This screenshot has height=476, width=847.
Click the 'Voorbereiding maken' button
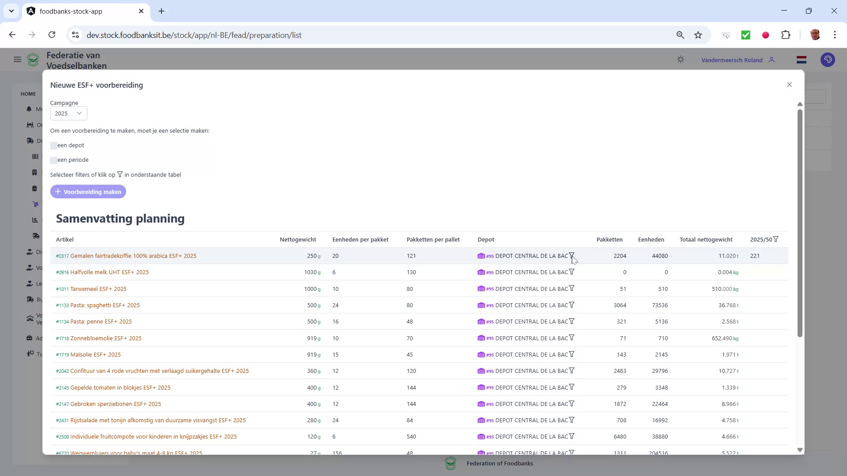tap(88, 191)
